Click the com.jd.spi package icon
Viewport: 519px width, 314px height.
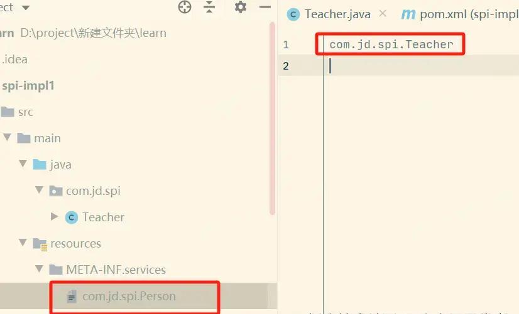(55, 191)
